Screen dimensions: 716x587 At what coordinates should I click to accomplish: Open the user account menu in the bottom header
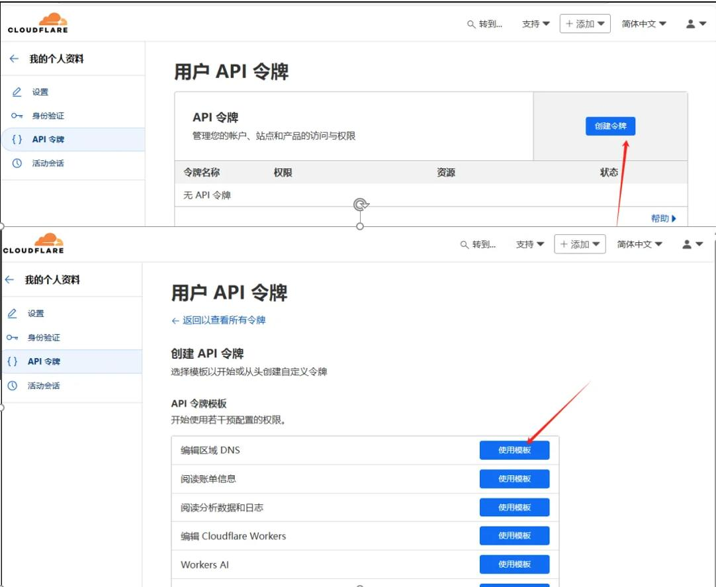coord(692,244)
